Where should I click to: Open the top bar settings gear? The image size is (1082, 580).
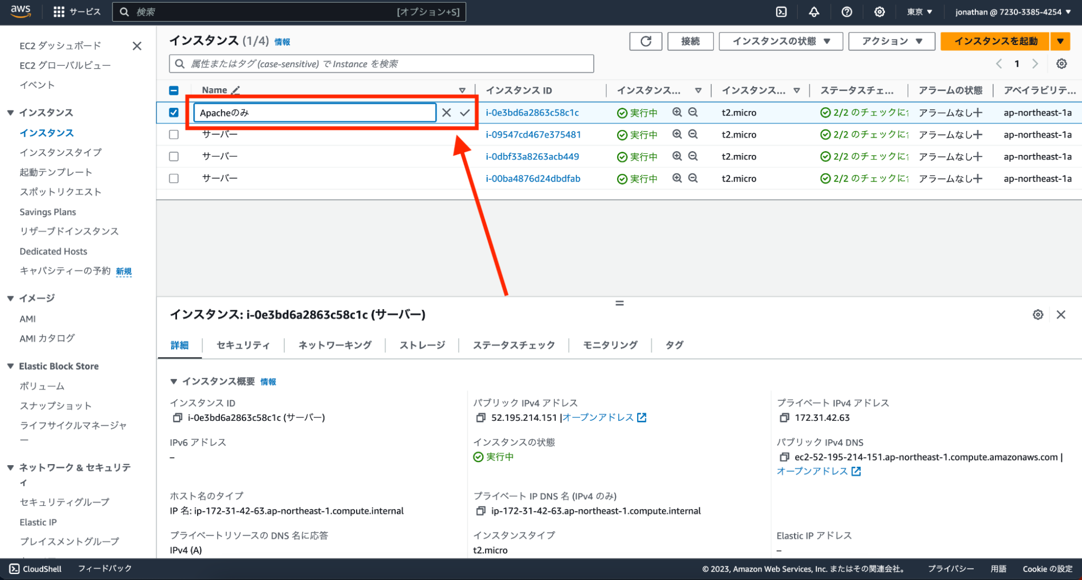click(880, 12)
